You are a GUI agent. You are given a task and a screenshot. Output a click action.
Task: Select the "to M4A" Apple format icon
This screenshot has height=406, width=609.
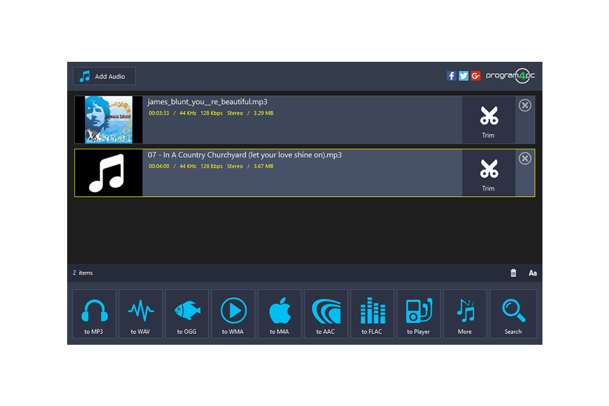279,314
